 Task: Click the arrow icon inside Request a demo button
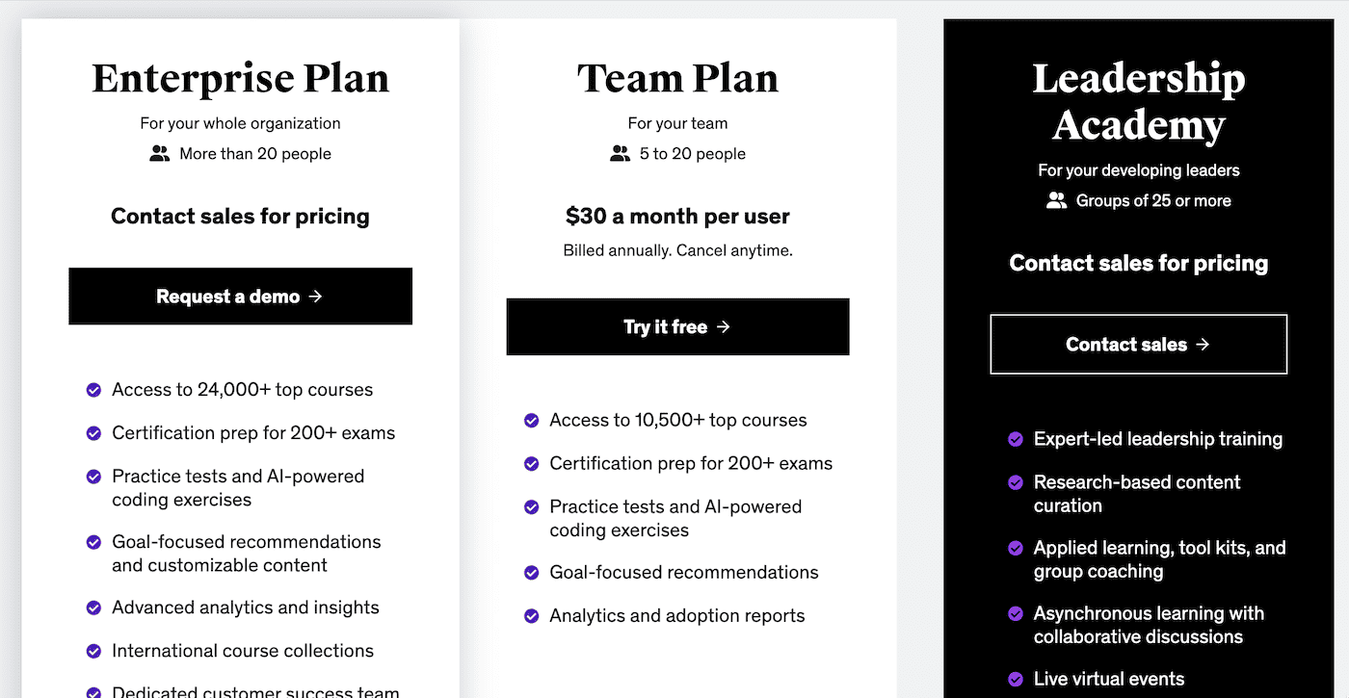click(x=315, y=297)
